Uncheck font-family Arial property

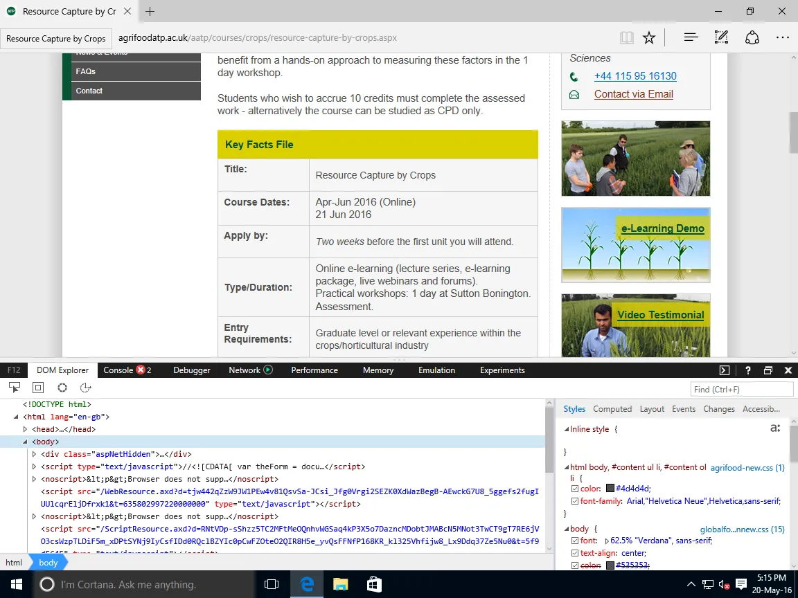coord(574,501)
